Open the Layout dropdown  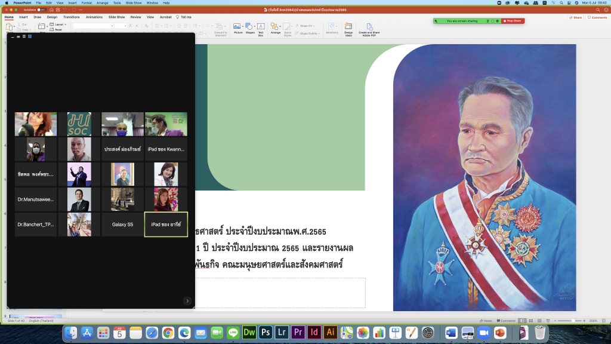pos(58,24)
